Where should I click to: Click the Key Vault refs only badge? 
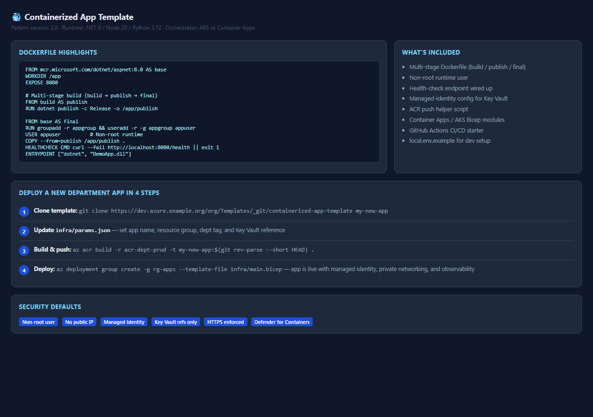click(176, 322)
